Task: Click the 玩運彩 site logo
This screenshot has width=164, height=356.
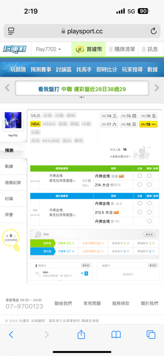Action: [x=15, y=49]
